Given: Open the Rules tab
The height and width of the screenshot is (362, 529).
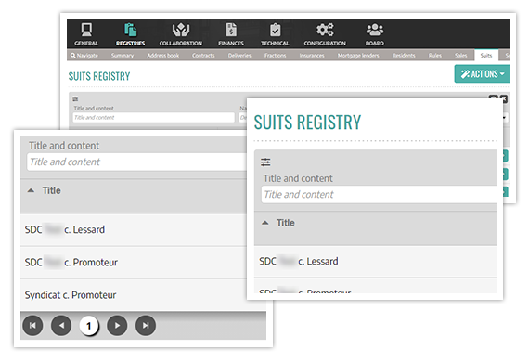Looking at the screenshot, I should pyautogui.click(x=435, y=56).
